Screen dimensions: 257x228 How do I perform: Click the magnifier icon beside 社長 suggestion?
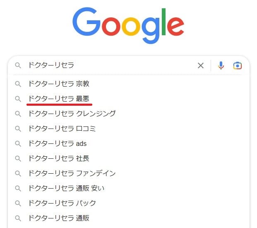(x=18, y=159)
